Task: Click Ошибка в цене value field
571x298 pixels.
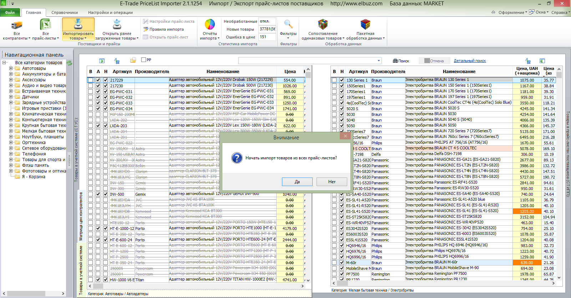Action: [267, 37]
